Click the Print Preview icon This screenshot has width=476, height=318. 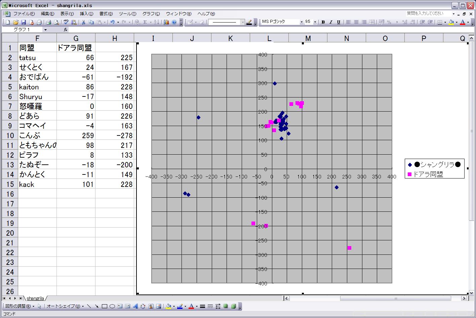[x=56, y=22]
